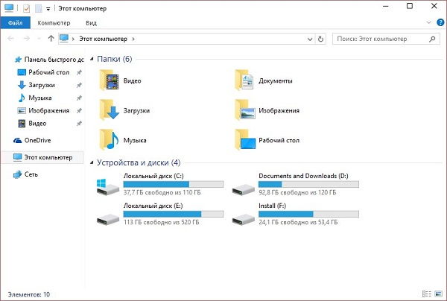Click the refresh button in address bar
The width and height of the screenshot is (447, 301).
321,38
